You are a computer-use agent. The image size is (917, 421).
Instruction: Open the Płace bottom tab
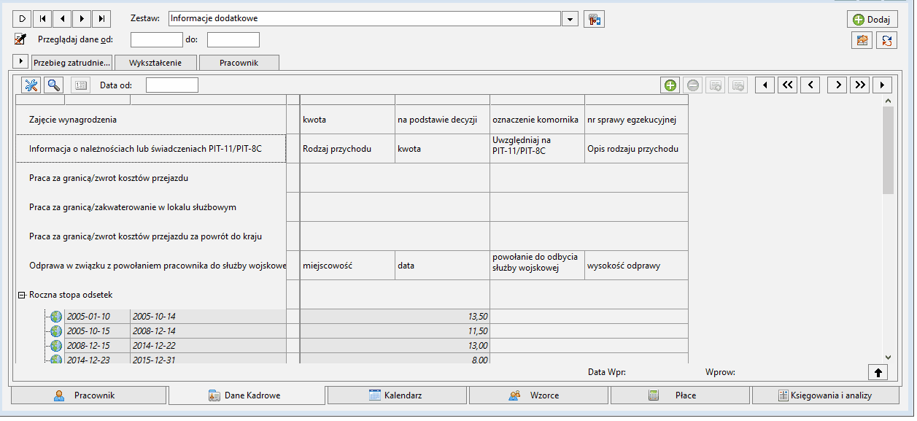680,395
